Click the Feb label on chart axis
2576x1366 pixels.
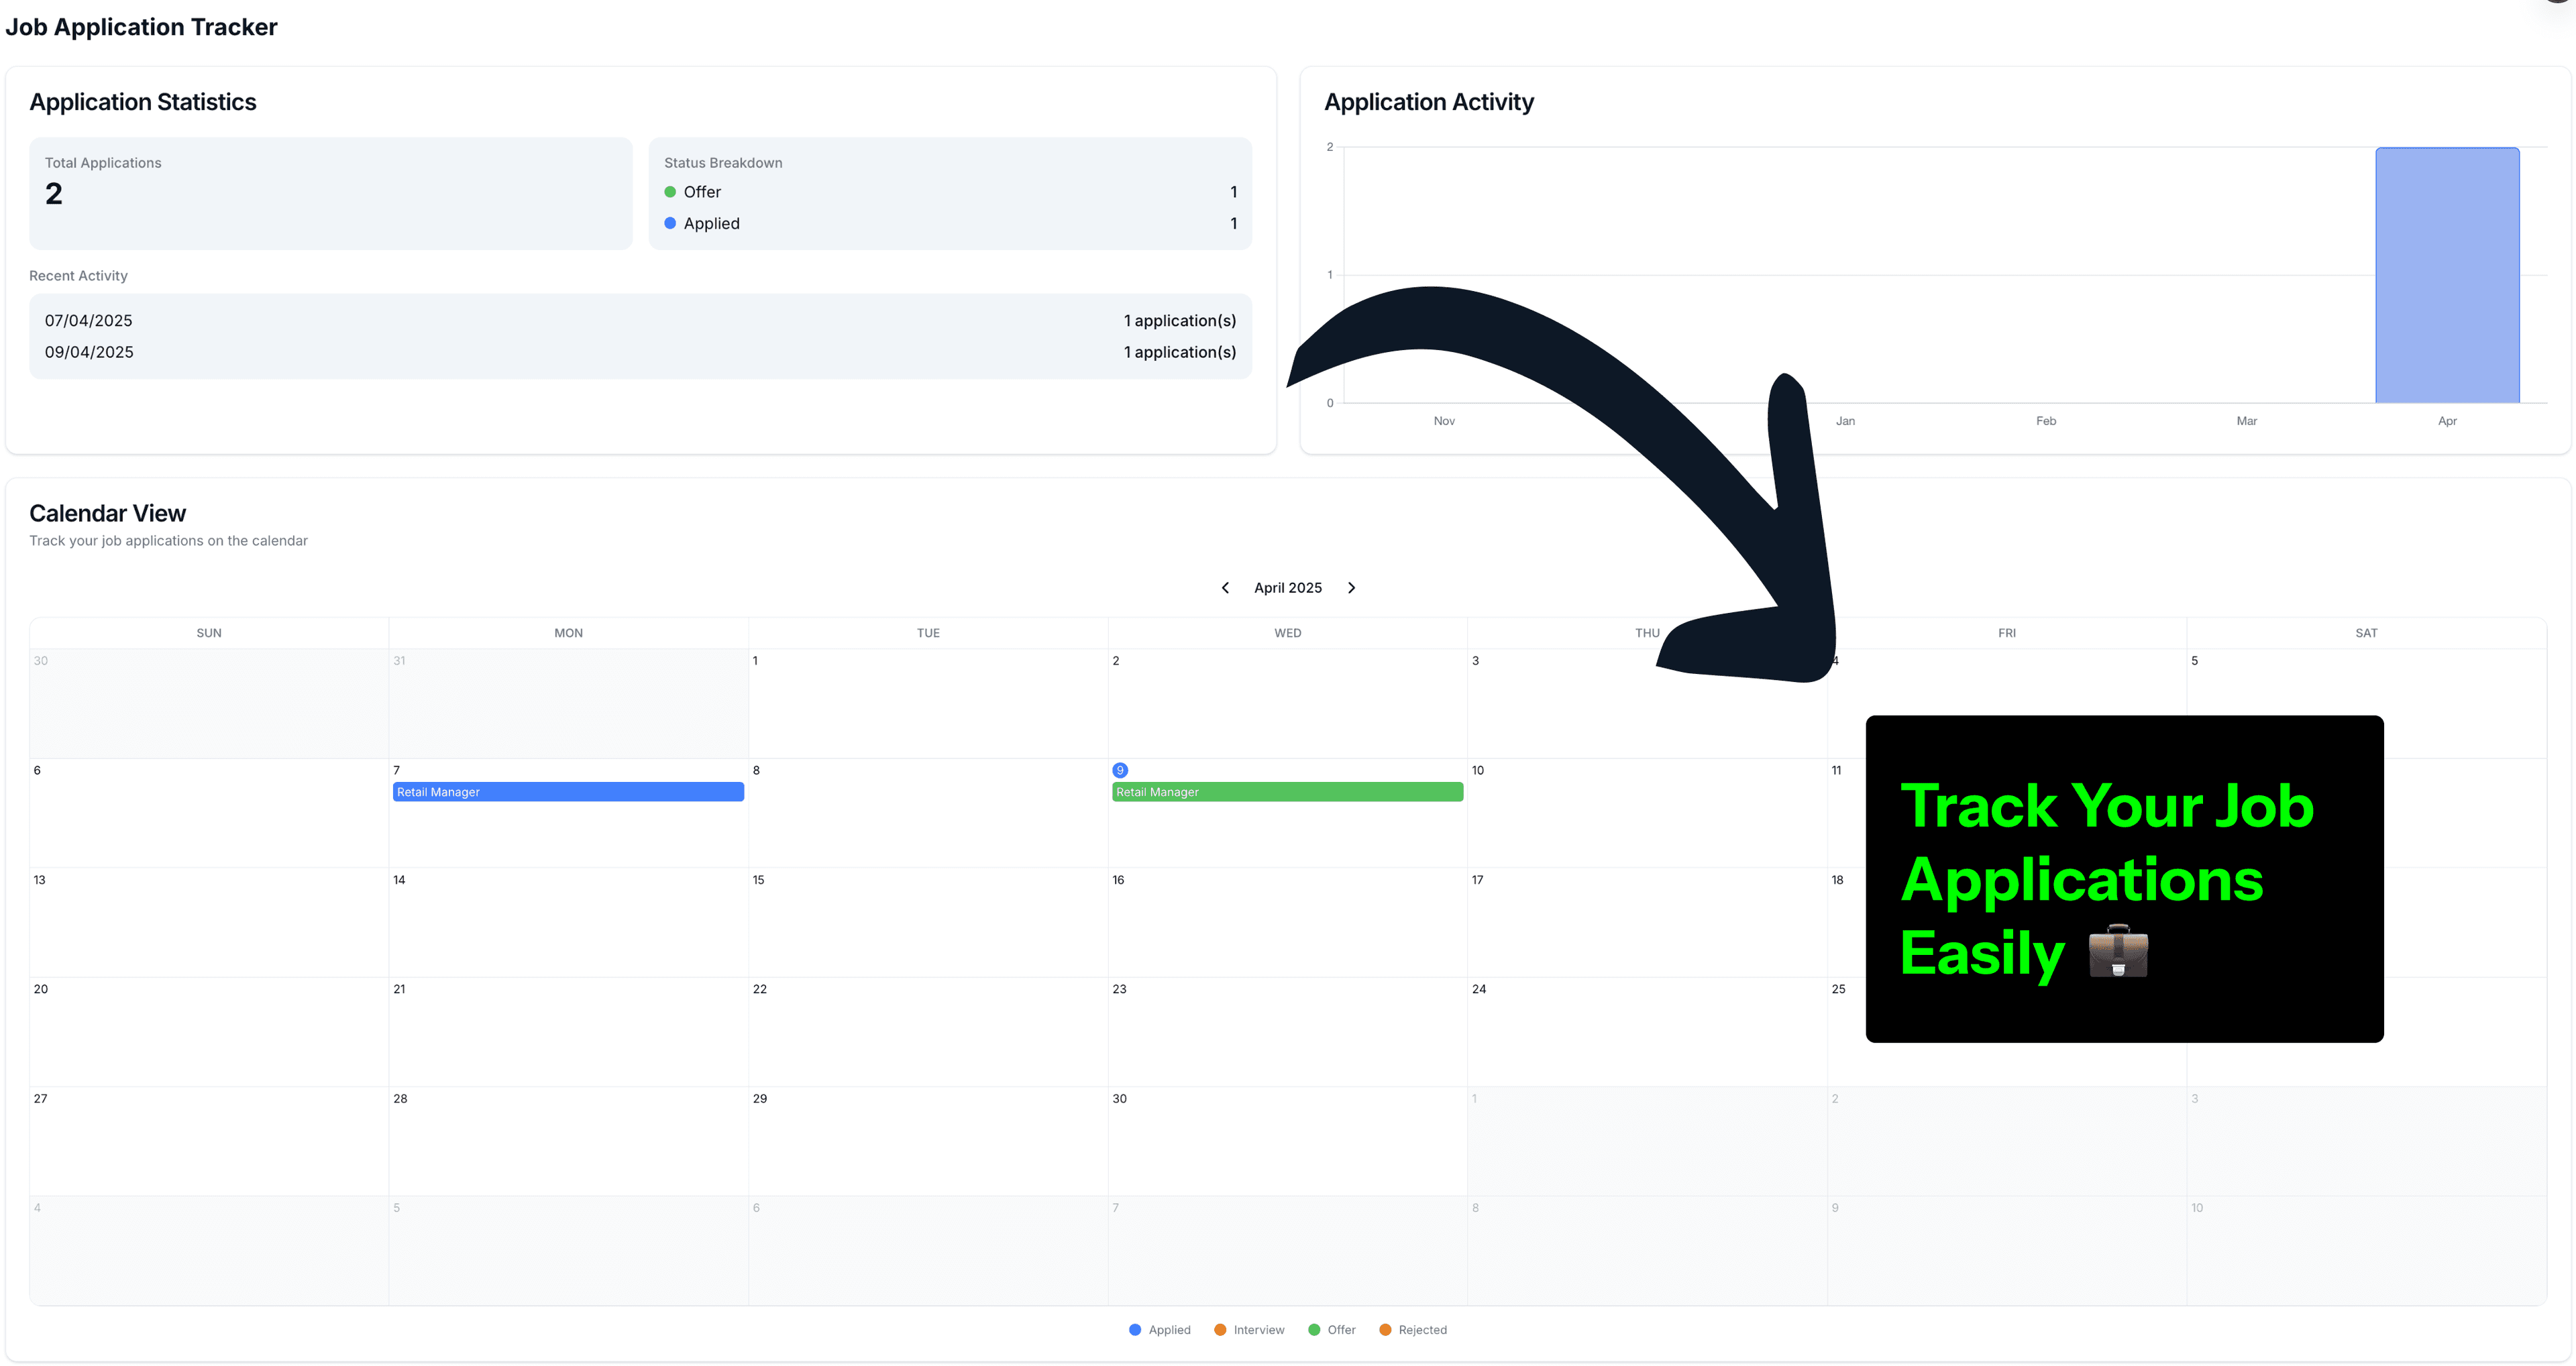2046,421
